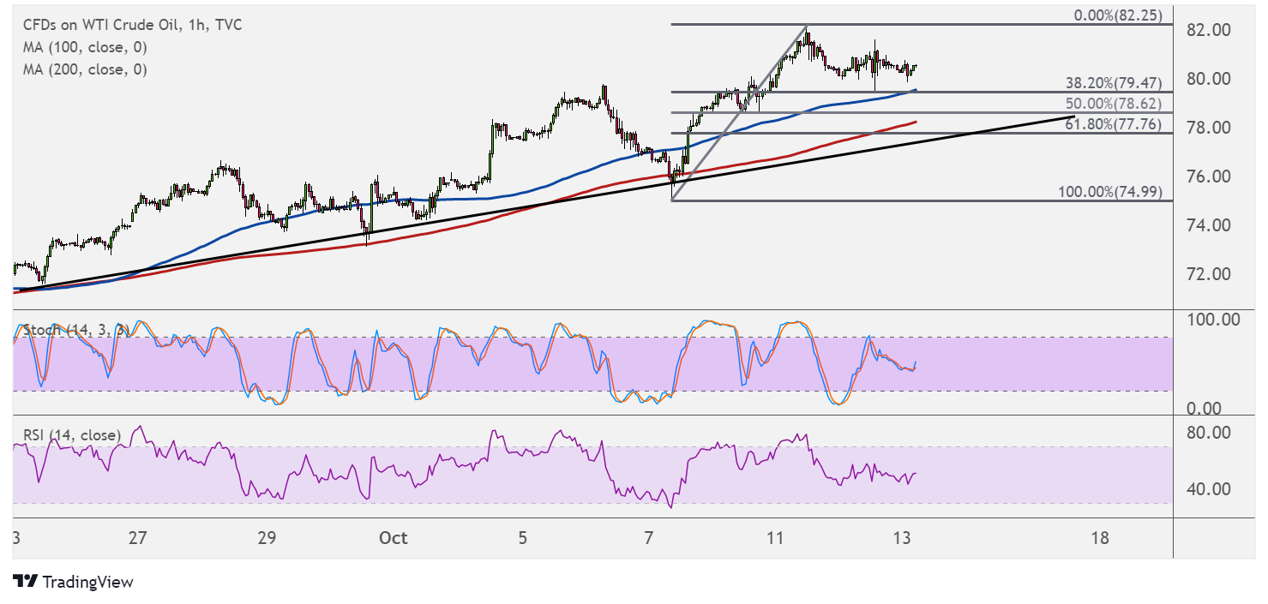The width and height of the screenshot is (1268, 604).
Task: Click the 5 date label on time axis
Action: 523,539
